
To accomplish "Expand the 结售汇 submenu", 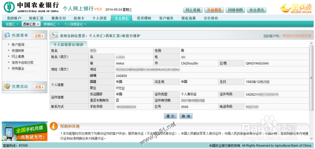I will coord(12,24).
